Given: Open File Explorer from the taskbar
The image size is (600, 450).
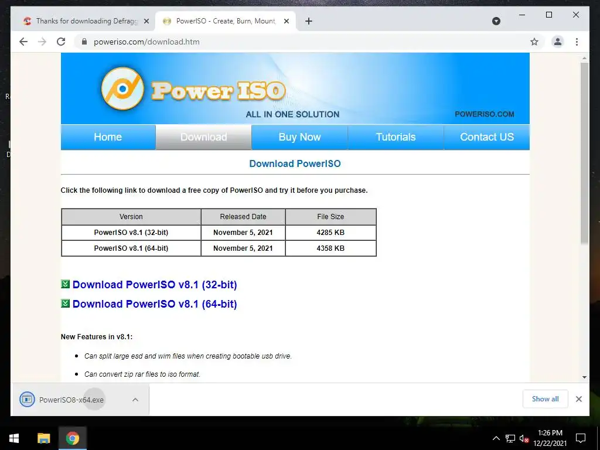Looking at the screenshot, I should (43, 438).
